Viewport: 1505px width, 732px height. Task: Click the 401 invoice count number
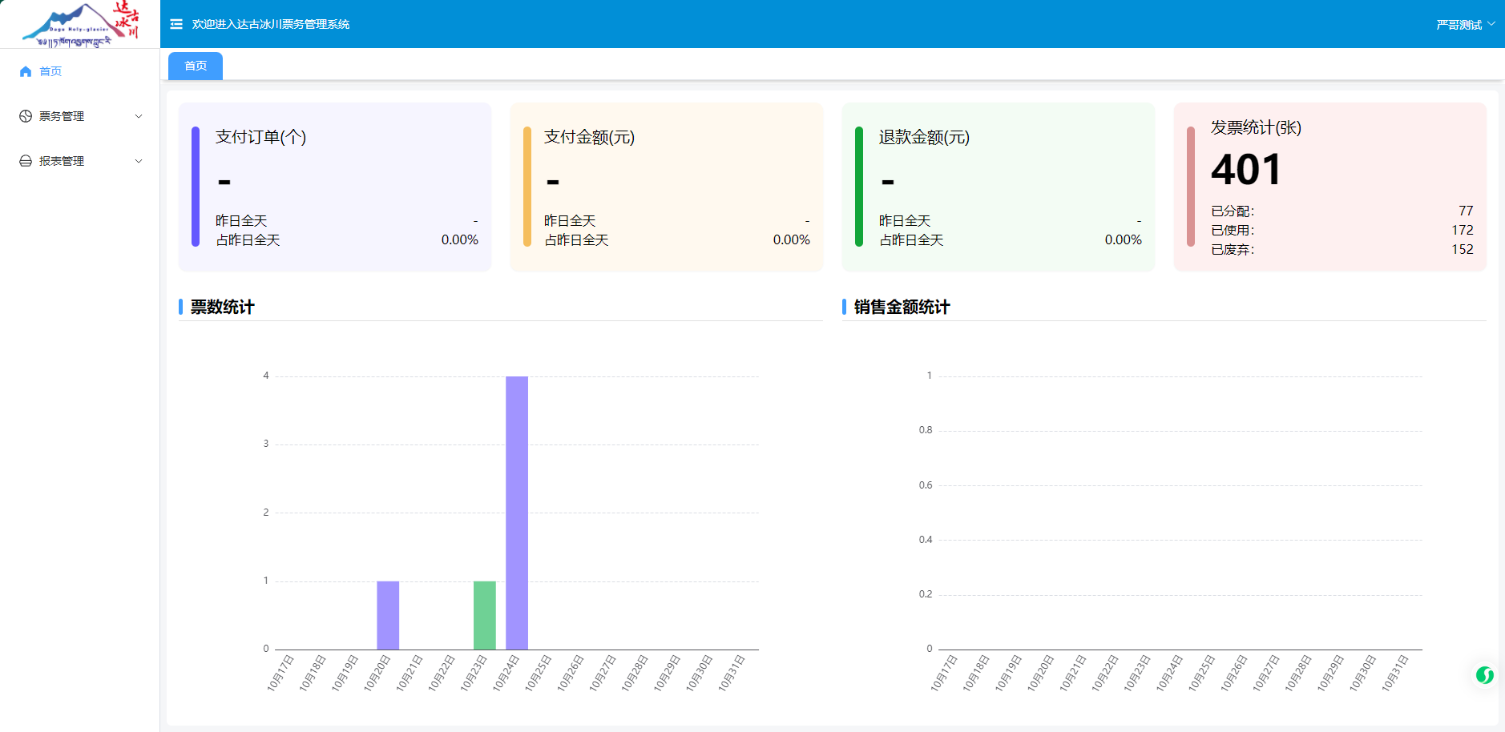(x=1246, y=170)
